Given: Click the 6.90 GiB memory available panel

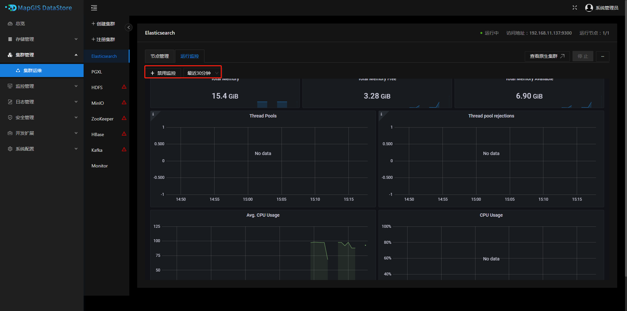Looking at the screenshot, I should coord(529,93).
